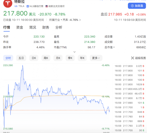
Task: Click the 今开 value 220.130
Action: [39, 37]
